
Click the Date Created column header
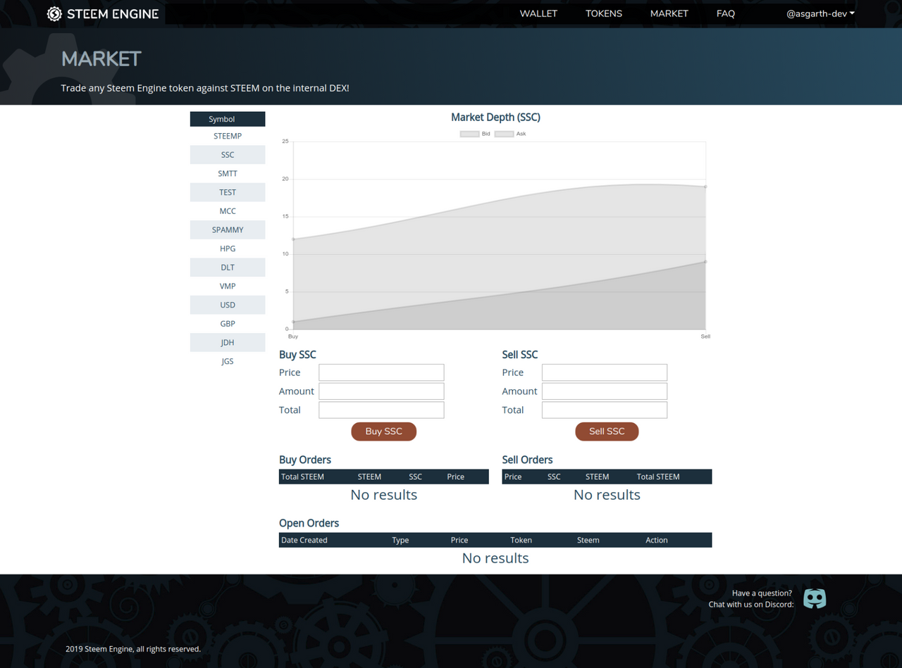point(304,540)
